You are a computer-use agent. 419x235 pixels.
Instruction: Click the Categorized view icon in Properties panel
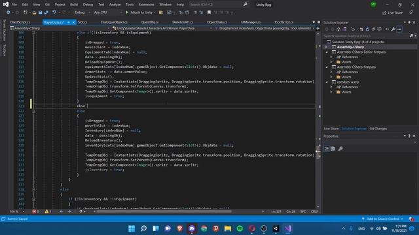pos(327,149)
